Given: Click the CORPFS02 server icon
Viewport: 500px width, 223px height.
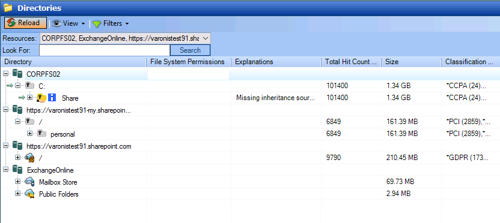Looking at the screenshot, I should [x=17, y=74].
